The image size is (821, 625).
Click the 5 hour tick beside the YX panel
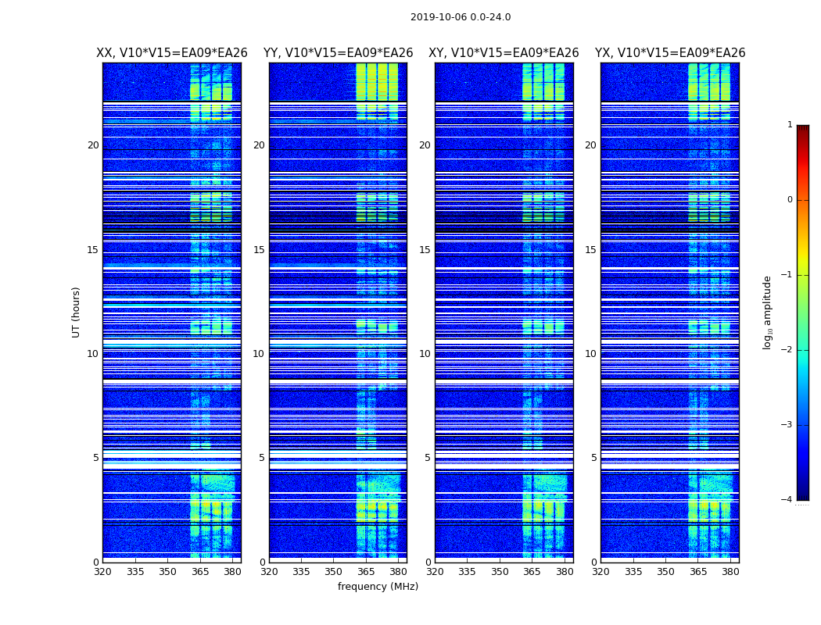[593, 458]
